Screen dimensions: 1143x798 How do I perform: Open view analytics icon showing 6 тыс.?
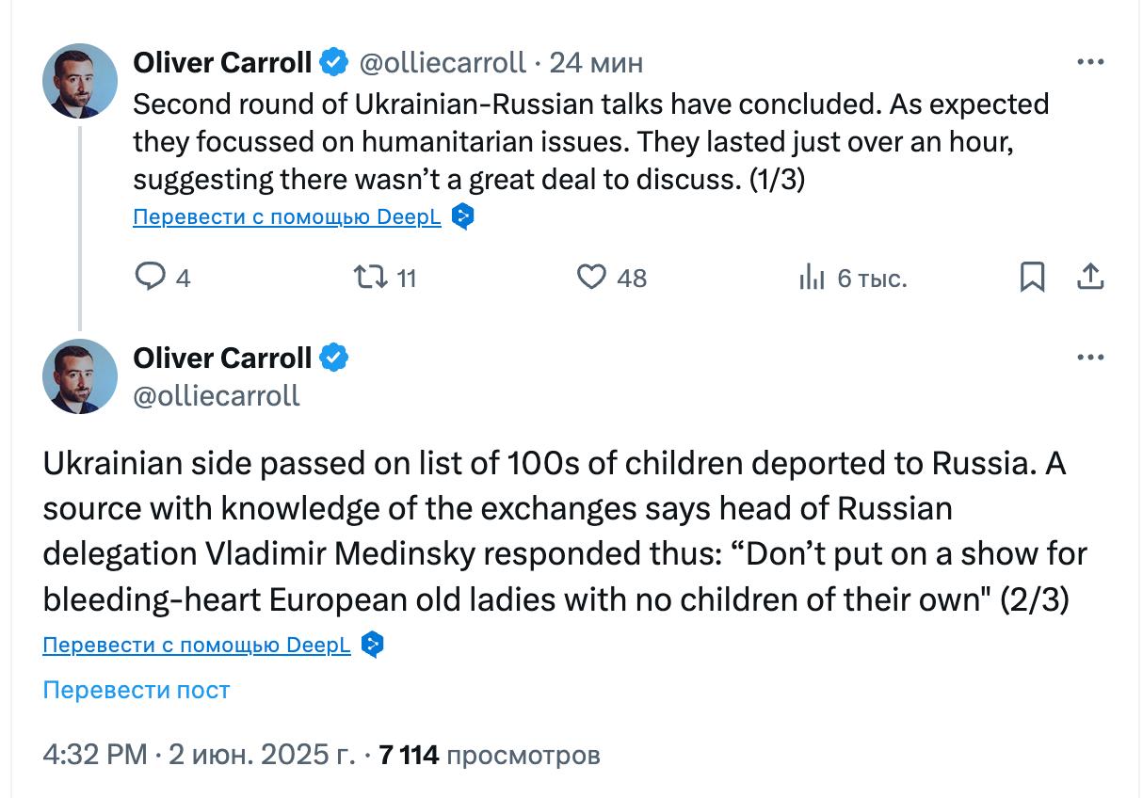(x=812, y=278)
